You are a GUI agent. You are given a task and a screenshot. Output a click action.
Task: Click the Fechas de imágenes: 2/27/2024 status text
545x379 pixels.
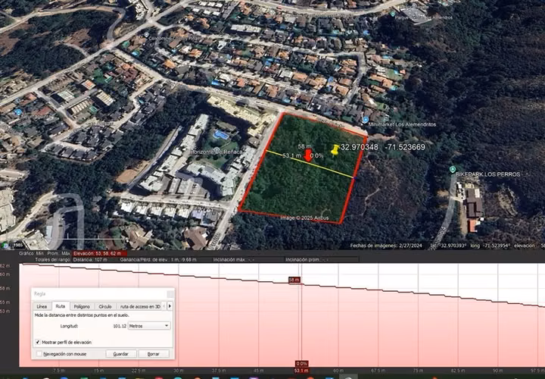tap(386, 246)
